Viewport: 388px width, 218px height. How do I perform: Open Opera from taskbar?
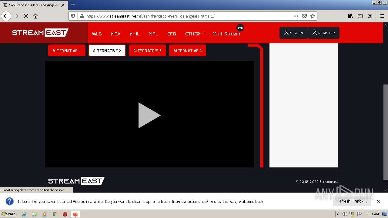pyautogui.click(x=65, y=214)
